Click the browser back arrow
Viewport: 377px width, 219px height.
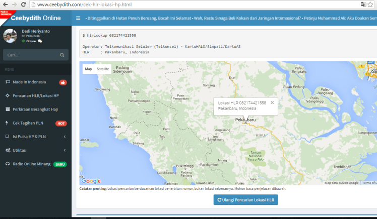tap(5, 5)
